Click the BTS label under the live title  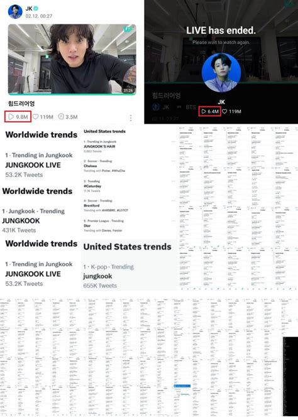[190, 107]
